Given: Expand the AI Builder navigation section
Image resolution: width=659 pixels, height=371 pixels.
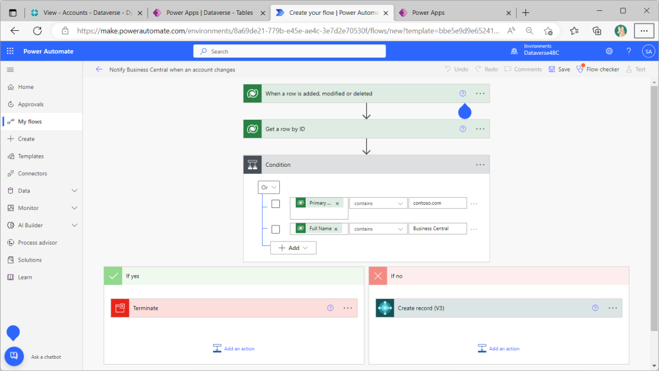Looking at the screenshot, I should coord(75,225).
